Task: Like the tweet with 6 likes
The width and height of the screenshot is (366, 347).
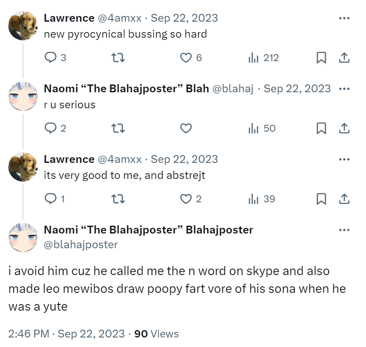Action: (186, 58)
